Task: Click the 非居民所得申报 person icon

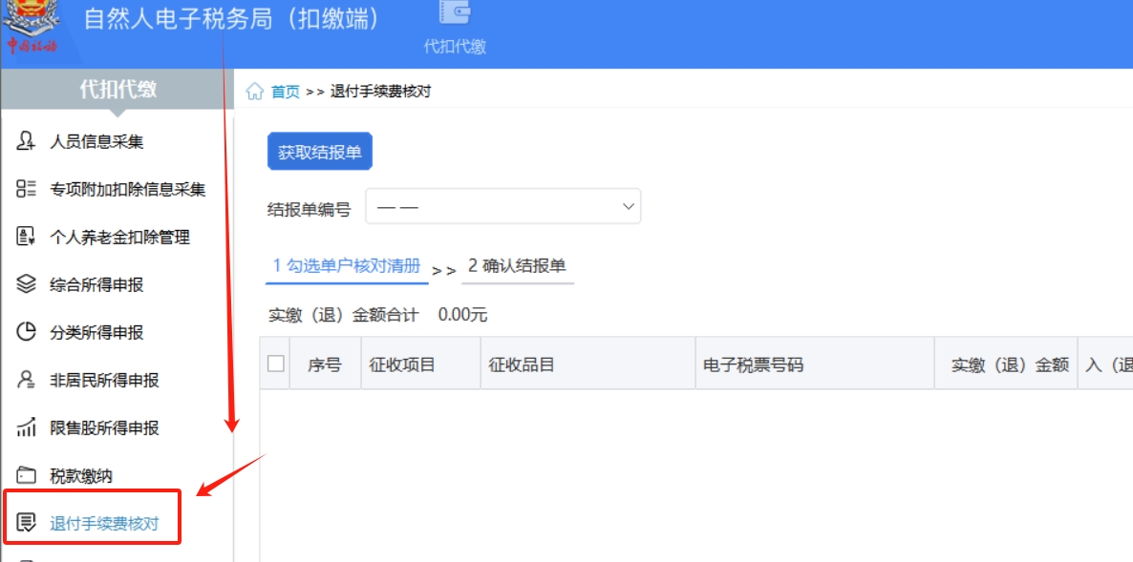Action: pos(27,380)
